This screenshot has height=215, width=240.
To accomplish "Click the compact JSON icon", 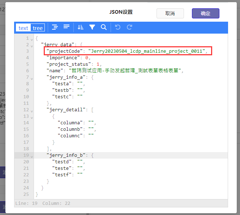I will pyautogui.click(x=67, y=27).
